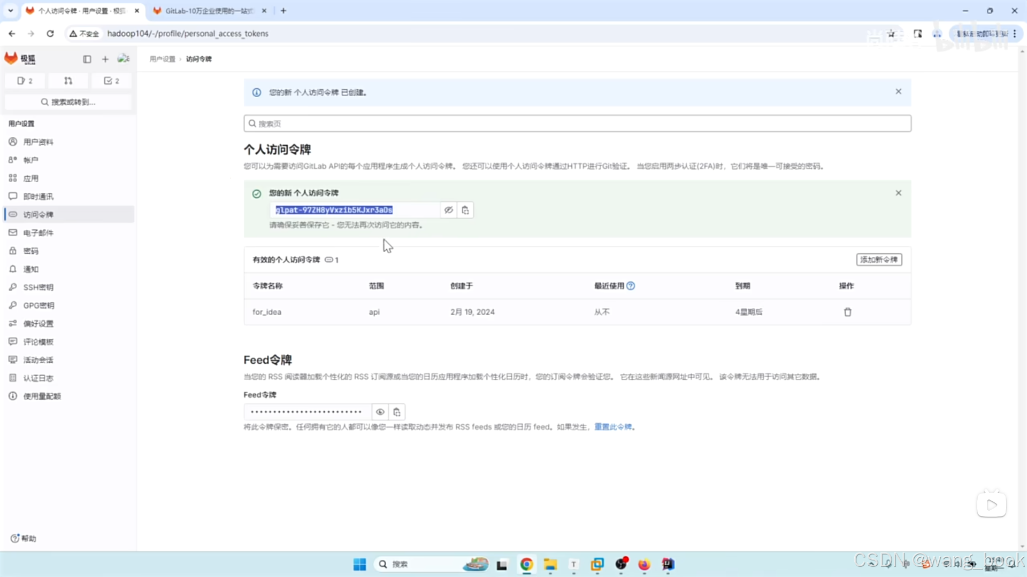Open 评论模板 settings page

coord(68,341)
